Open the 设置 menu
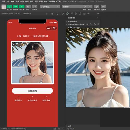 pos(41,2)
